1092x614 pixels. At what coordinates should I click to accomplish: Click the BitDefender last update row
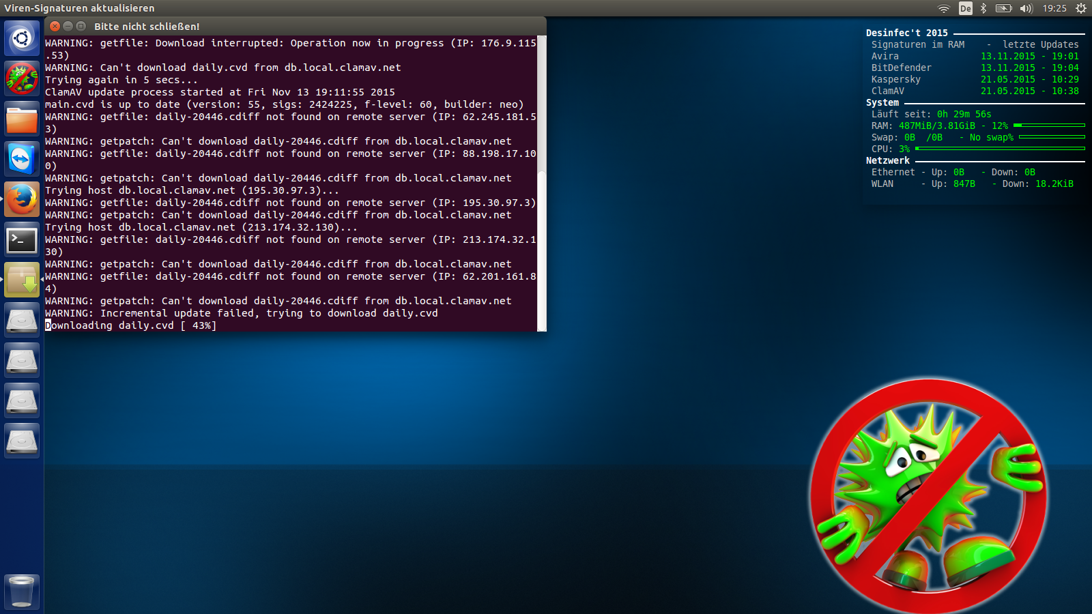click(975, 68)
